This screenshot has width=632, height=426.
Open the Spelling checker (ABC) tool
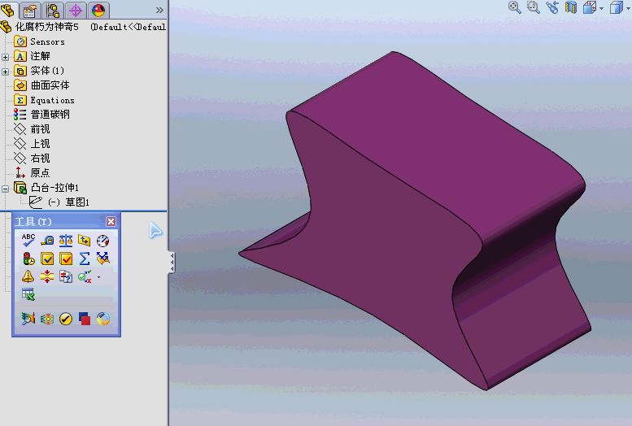[x=28, y=241]
